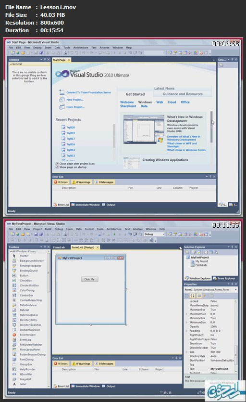Pick the EventLog control icon

tap(14, 340)
